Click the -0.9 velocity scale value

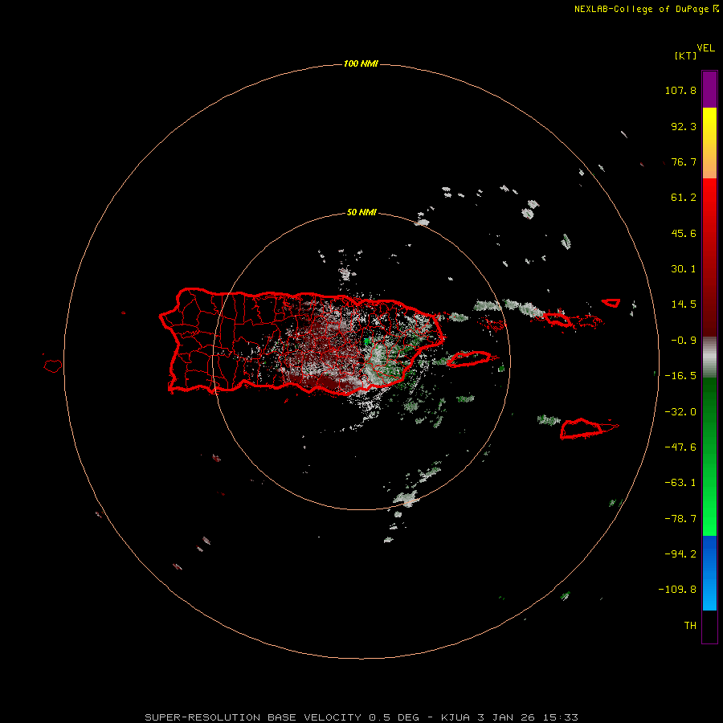point(684,341)
